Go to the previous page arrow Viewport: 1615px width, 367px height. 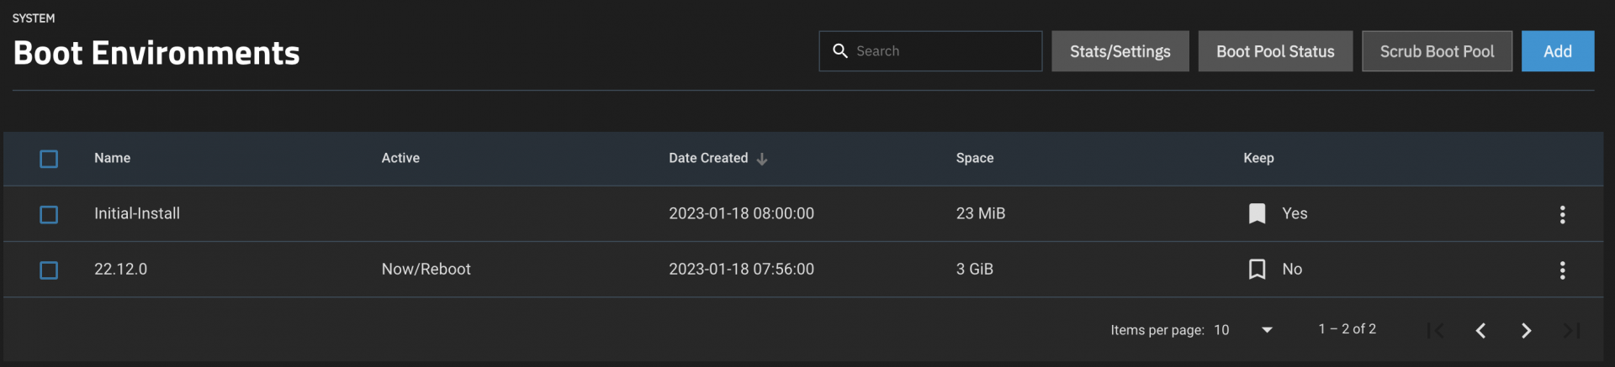point(1480,331)
